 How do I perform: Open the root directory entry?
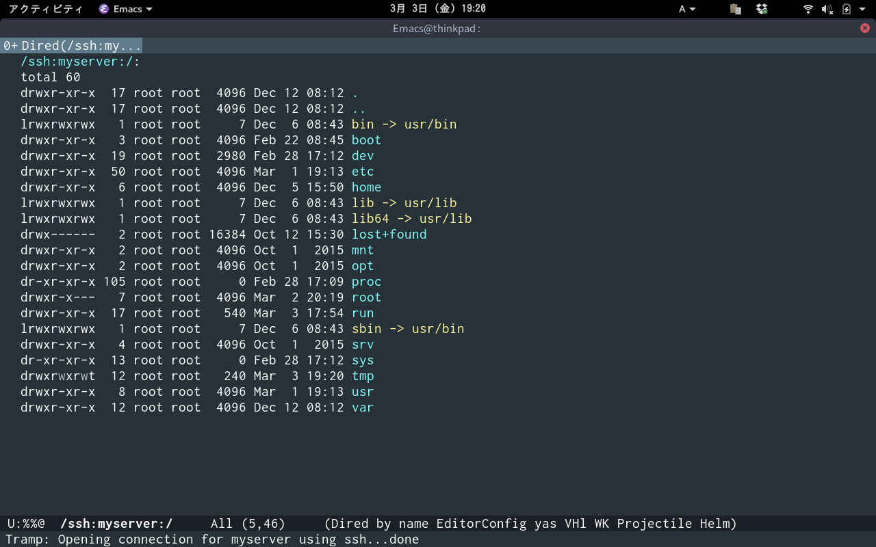coord(366,297)
